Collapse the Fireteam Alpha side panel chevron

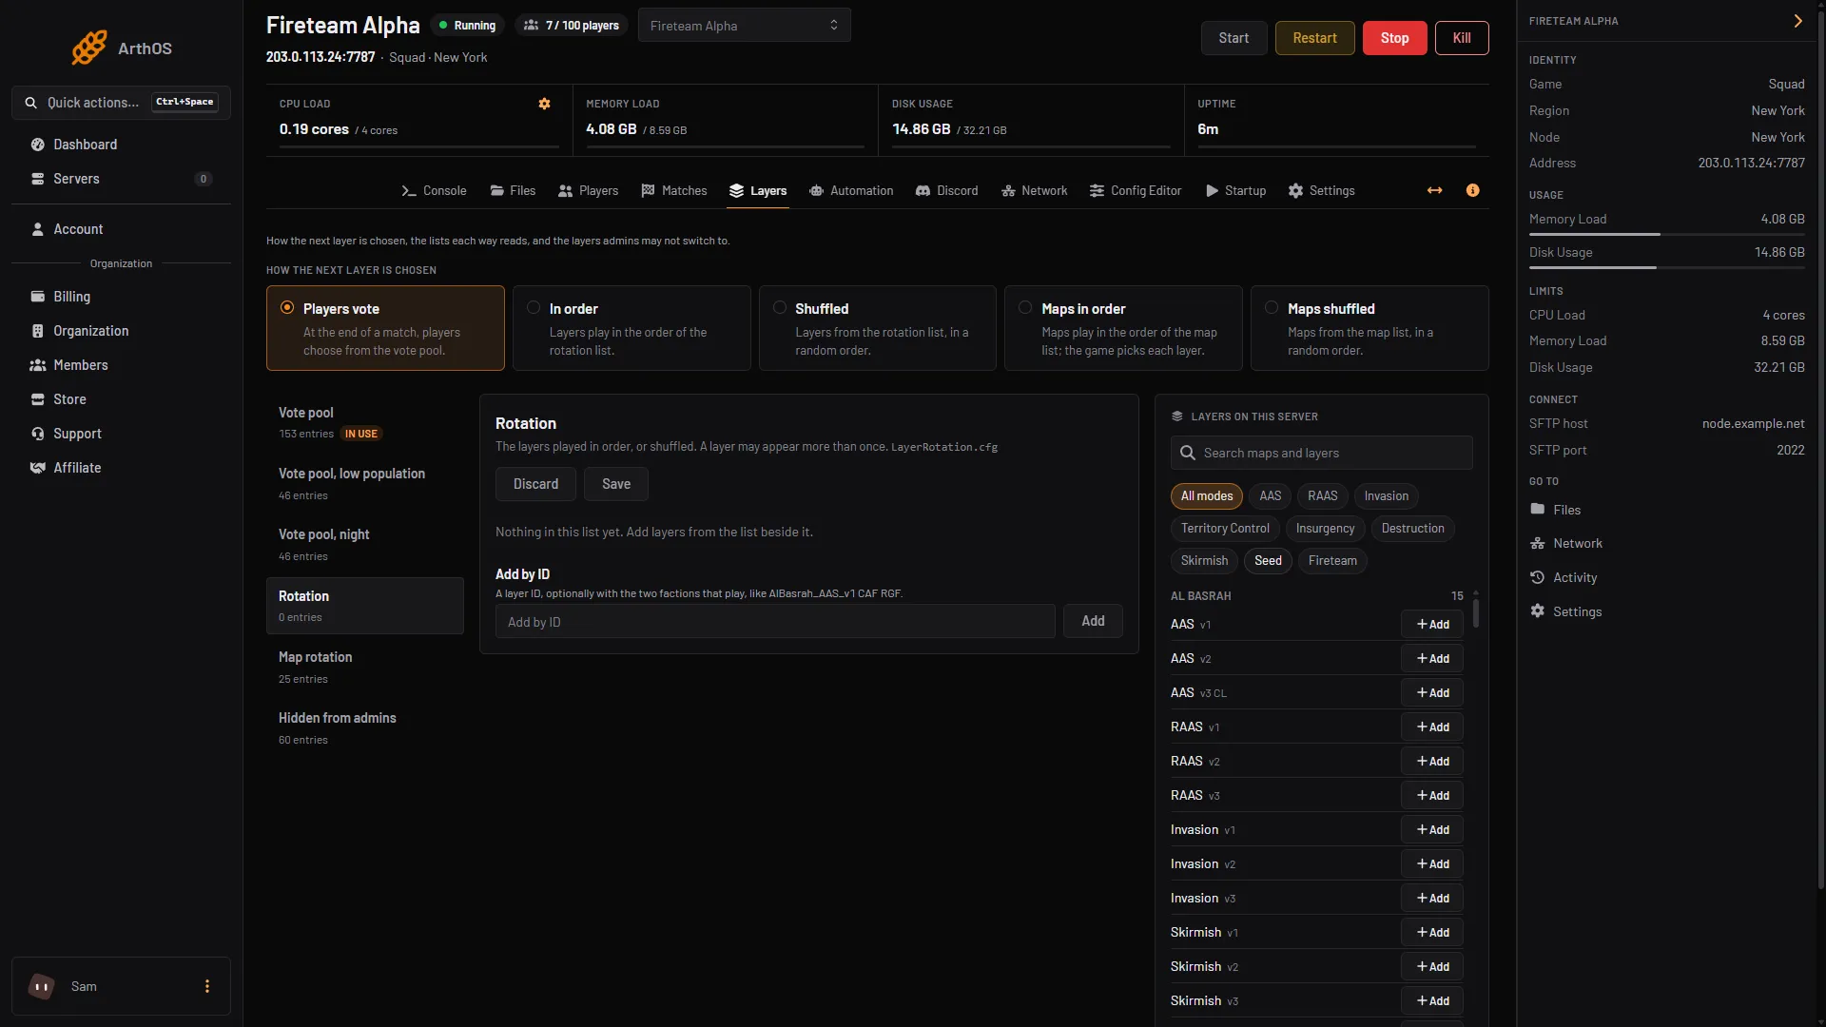(1797, 21)
